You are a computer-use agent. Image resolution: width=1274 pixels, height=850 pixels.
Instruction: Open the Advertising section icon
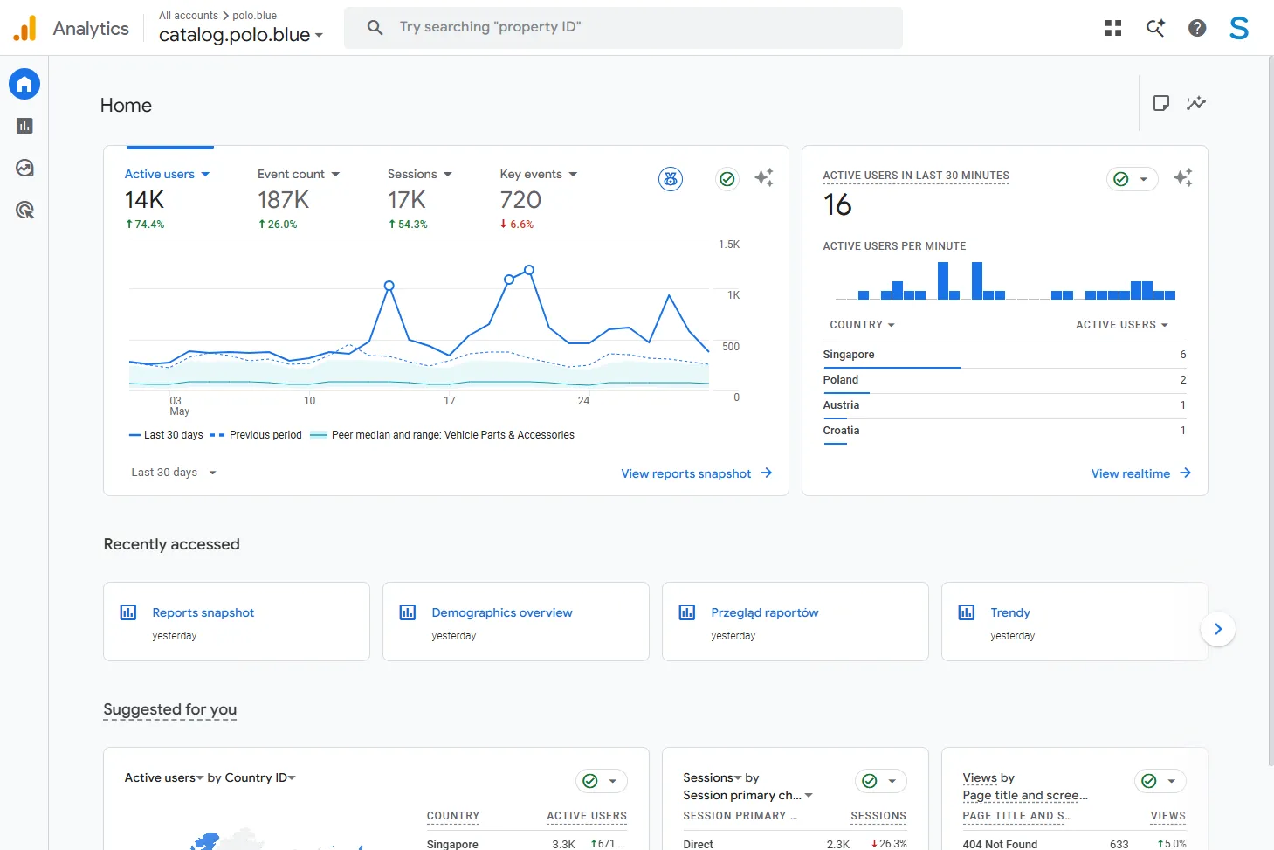coord(24,210)
